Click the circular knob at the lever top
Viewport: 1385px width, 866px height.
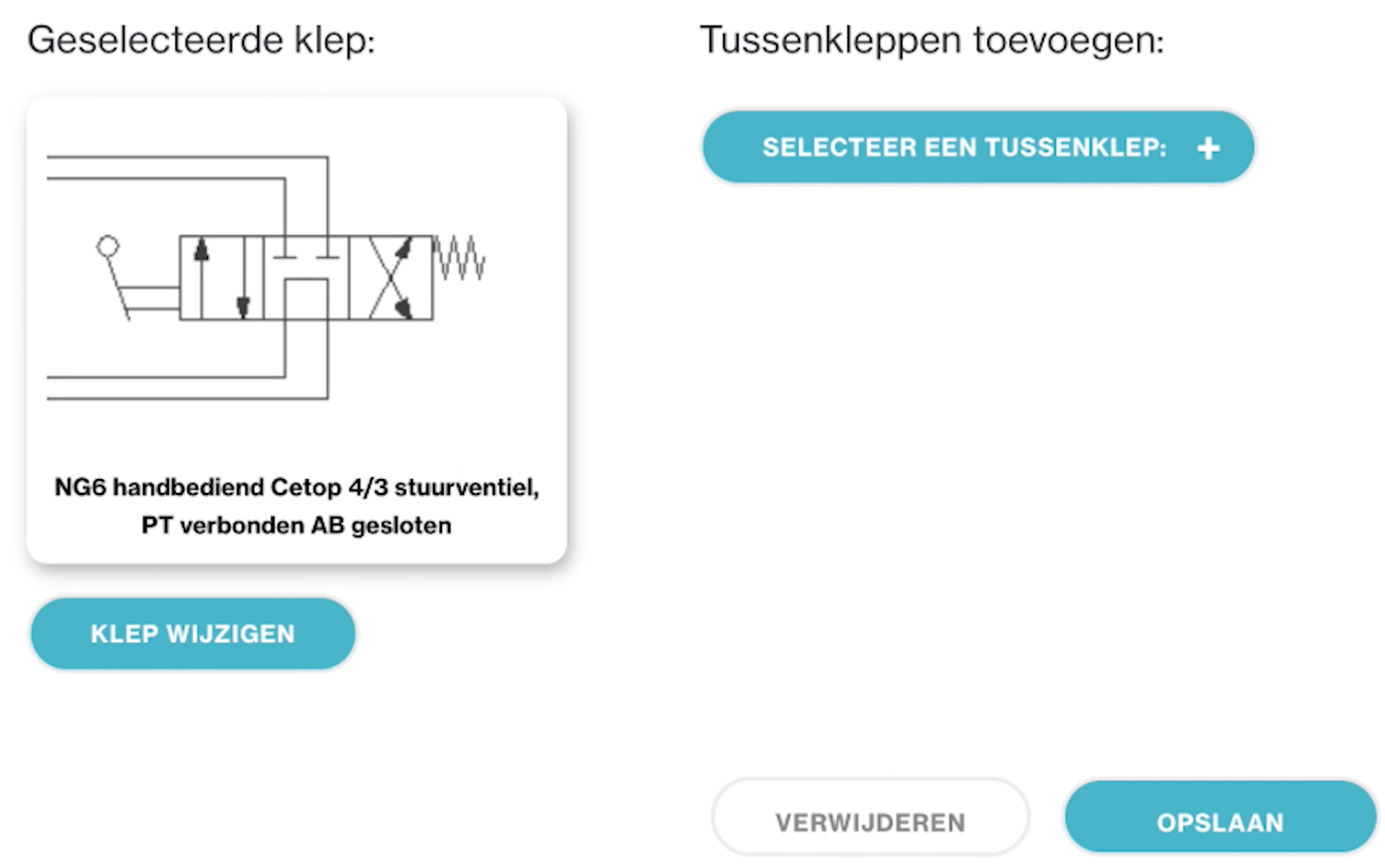108,247
